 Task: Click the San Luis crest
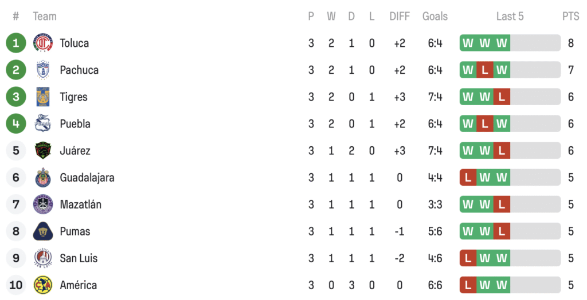coord(43,258)
